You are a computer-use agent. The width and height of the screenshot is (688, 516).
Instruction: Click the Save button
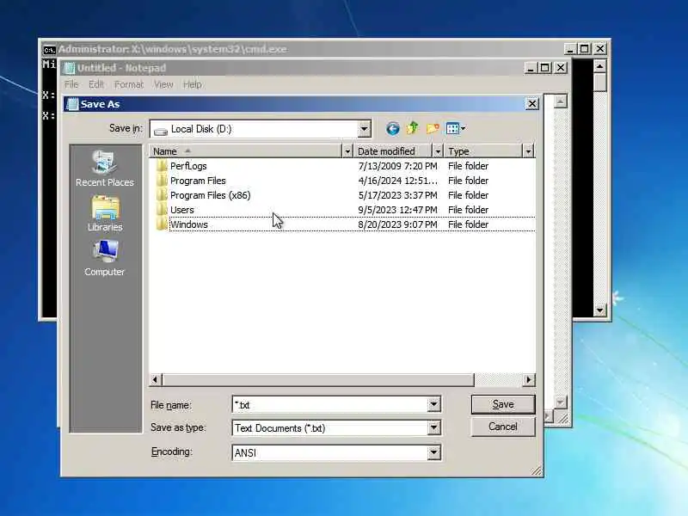(503, 404)
